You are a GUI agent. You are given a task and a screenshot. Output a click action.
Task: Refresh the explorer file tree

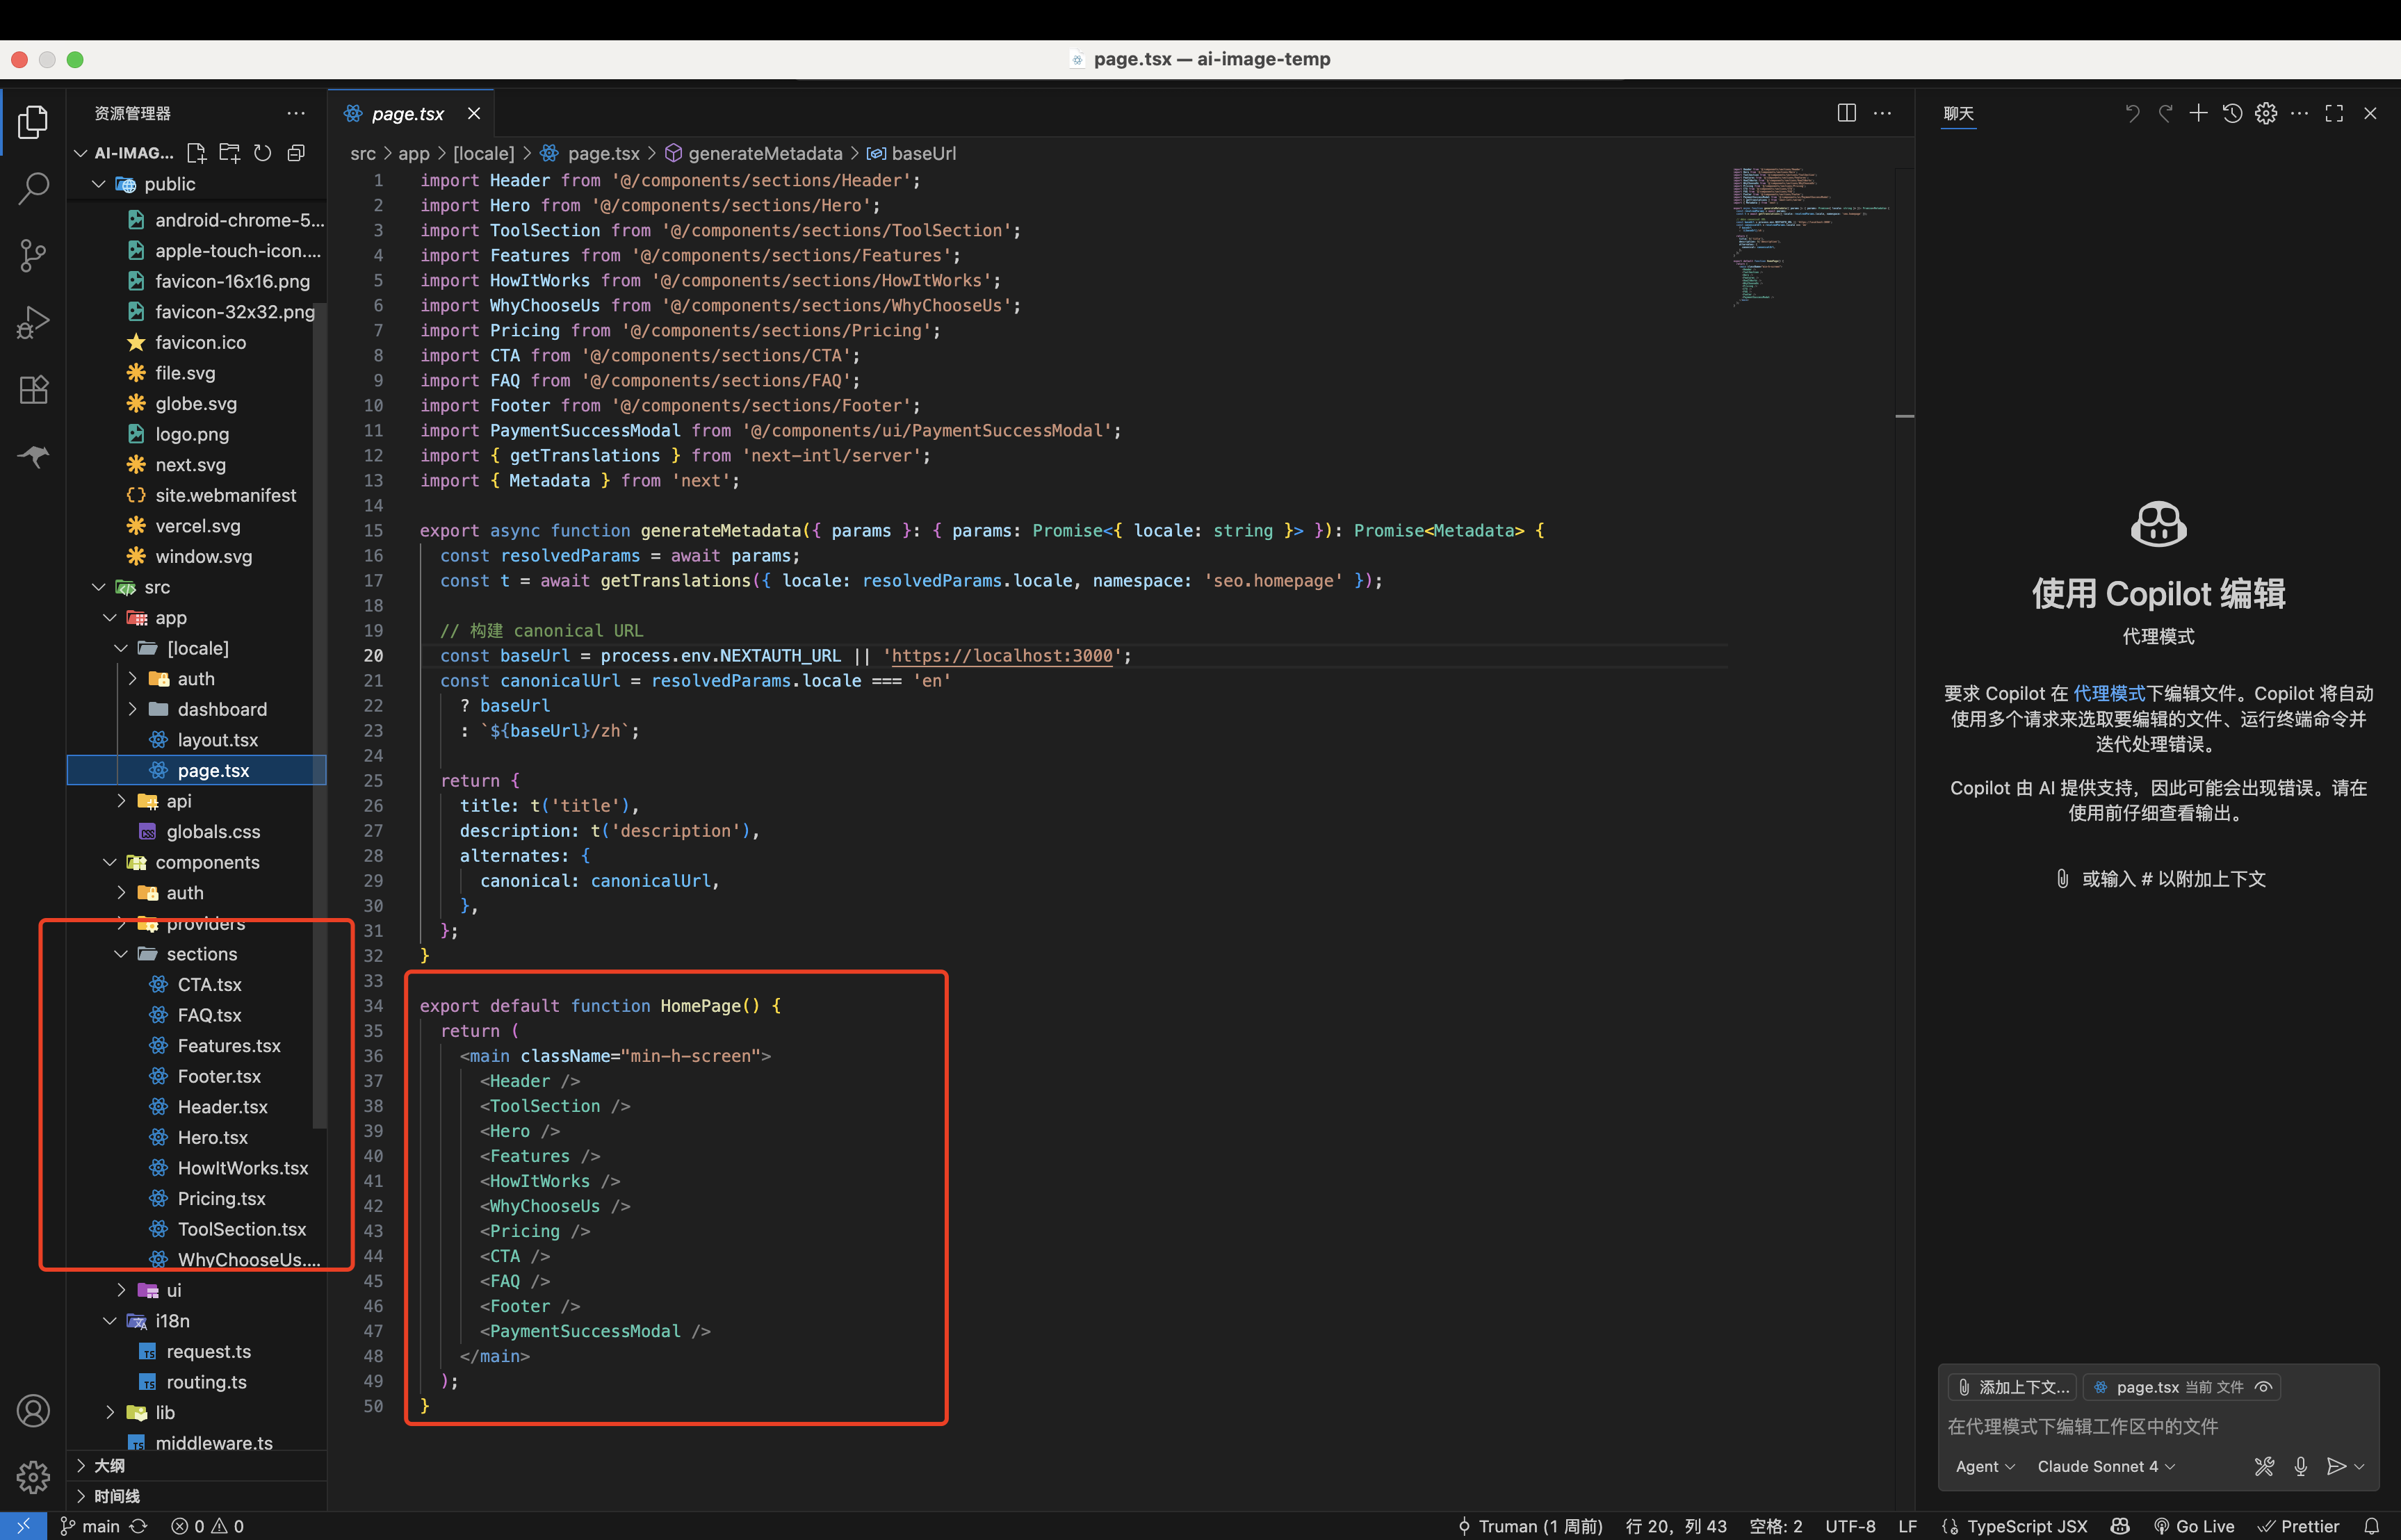[263, 153]
